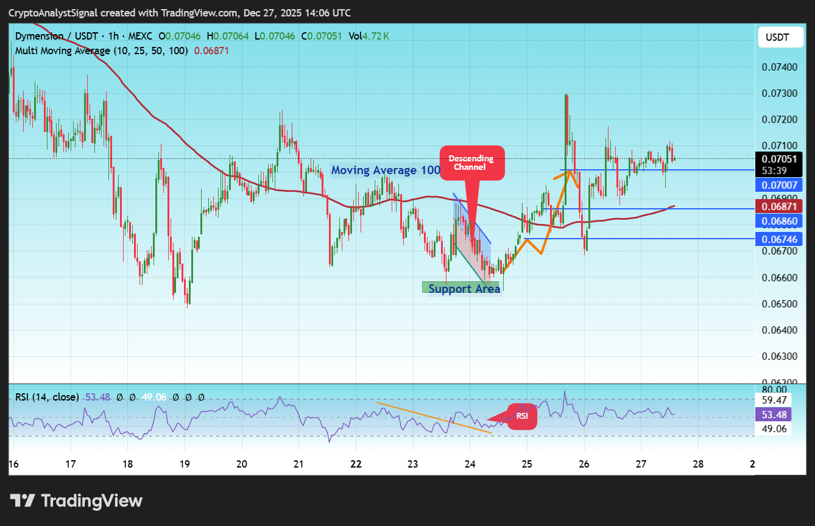Click date 24 on the time axis
815x526 pixels.
coord(470,464)
